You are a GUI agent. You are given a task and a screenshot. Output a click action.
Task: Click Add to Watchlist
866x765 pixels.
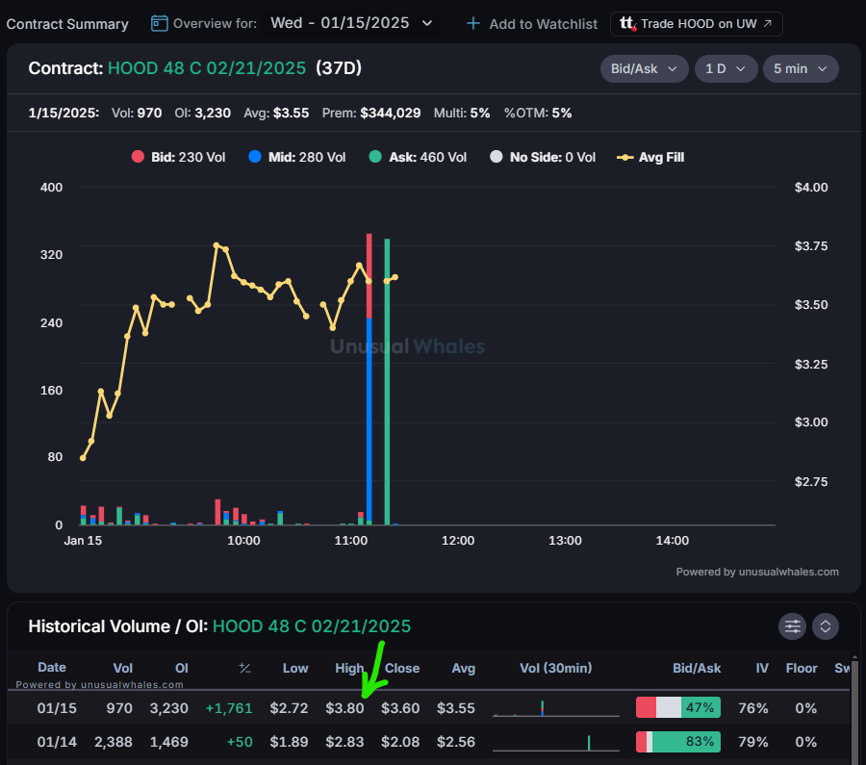click(532, 24)
